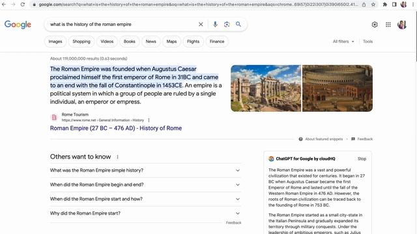The height and width of the screenshot is (234, 417).
Task: Open Chrome profile avatar in toolbar
Action: pos(404,5)
